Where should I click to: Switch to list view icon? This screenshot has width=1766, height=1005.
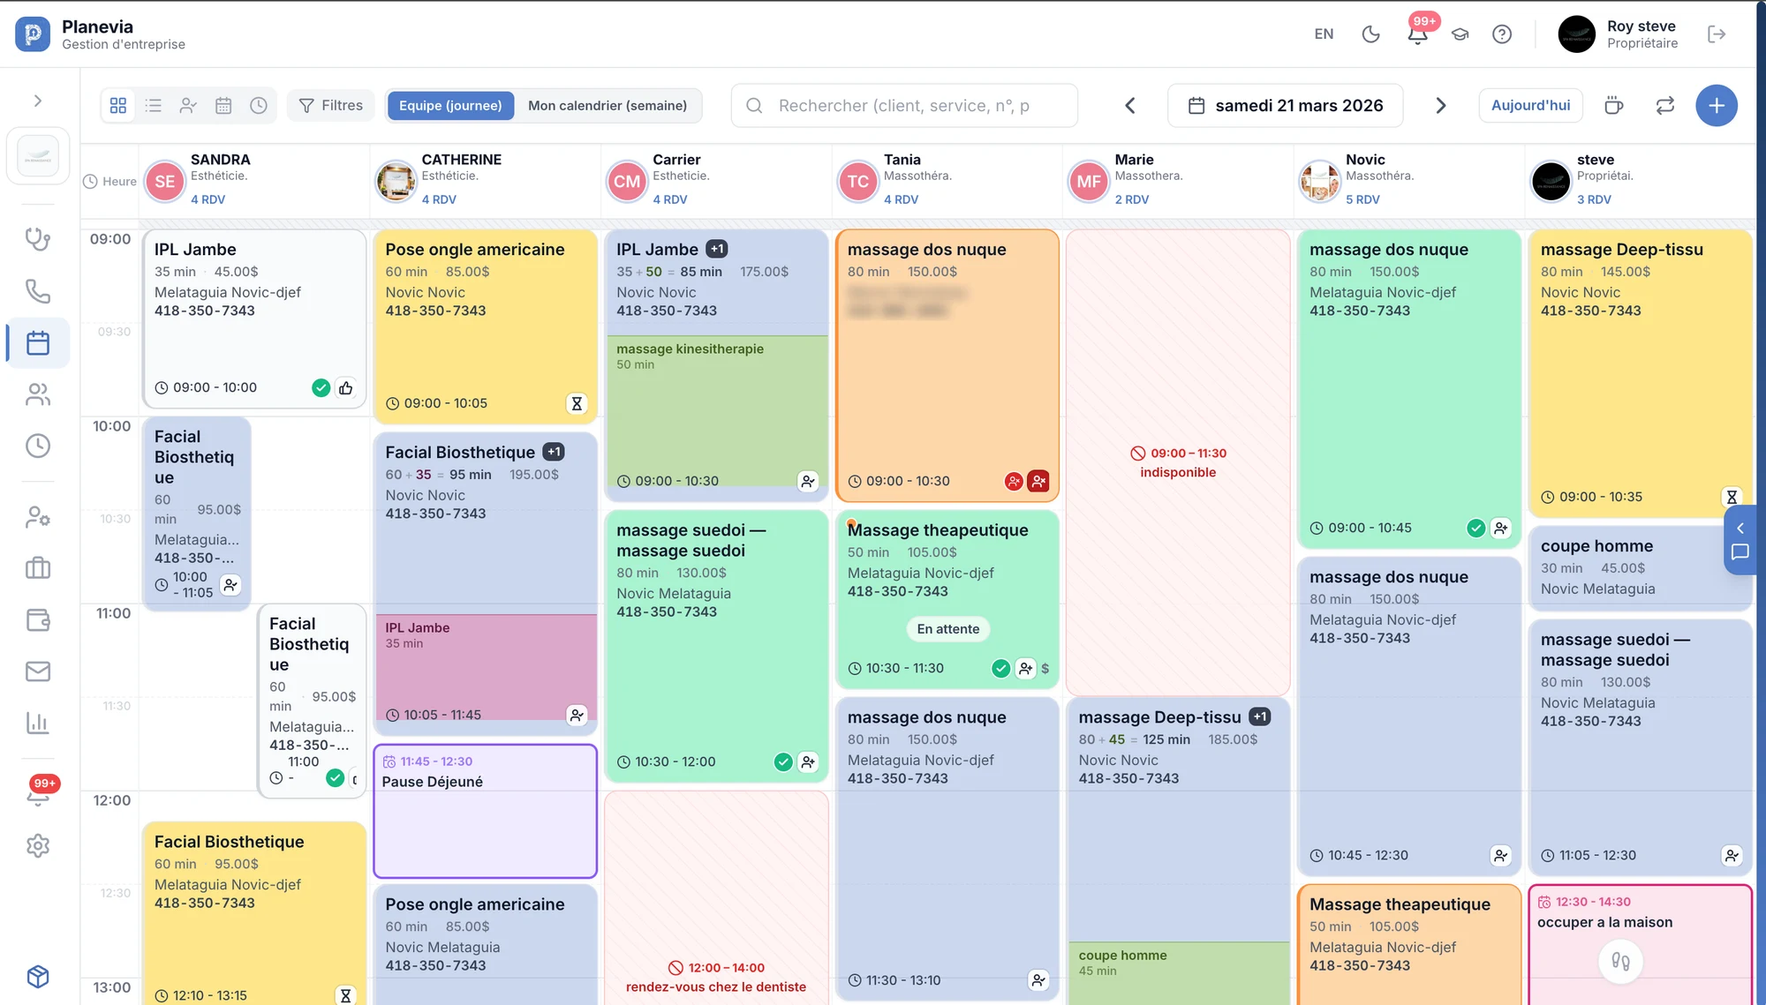[154, 106]
